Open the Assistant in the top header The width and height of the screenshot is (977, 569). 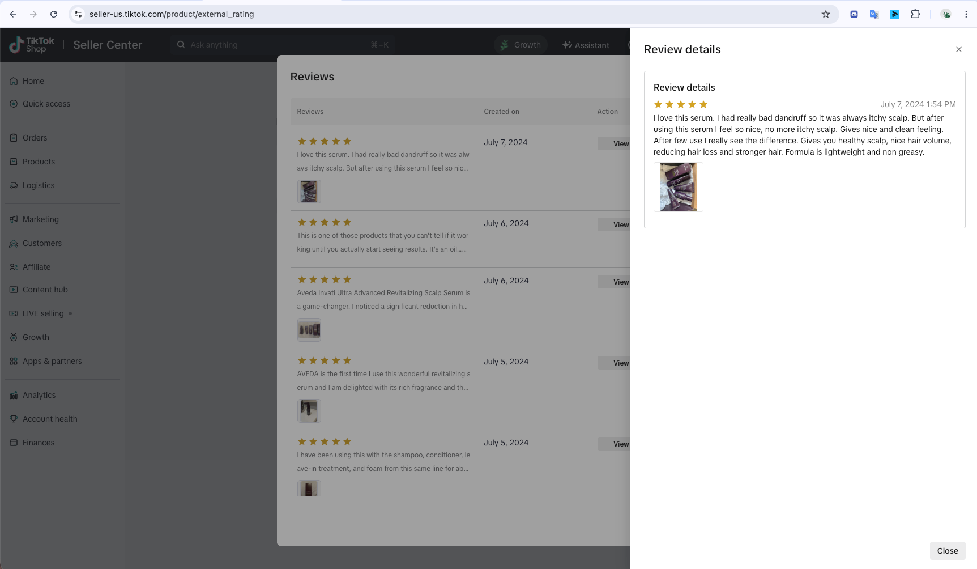click(x=586, y=45)
